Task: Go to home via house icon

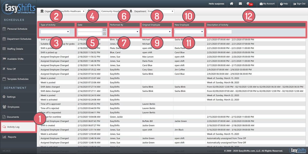Action: coord(232,4)
